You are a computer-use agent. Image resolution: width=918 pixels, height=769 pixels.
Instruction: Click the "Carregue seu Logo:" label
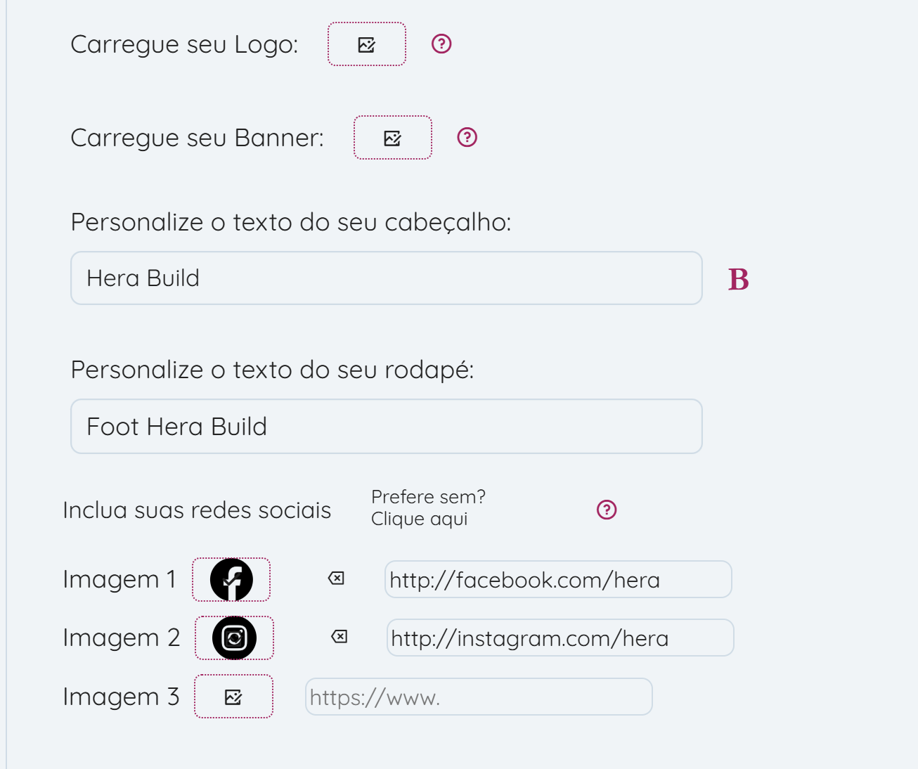(184, 44)
